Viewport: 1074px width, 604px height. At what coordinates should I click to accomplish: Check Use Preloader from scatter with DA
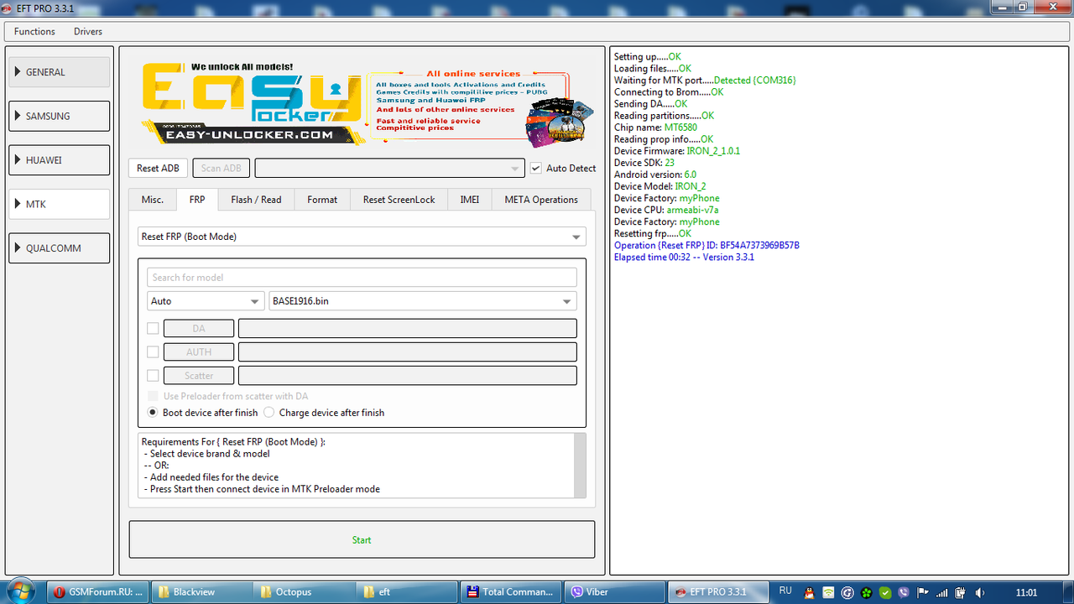[153, 396]
